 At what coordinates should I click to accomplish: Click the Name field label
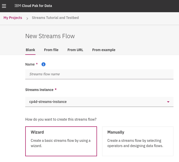[30, 64]
